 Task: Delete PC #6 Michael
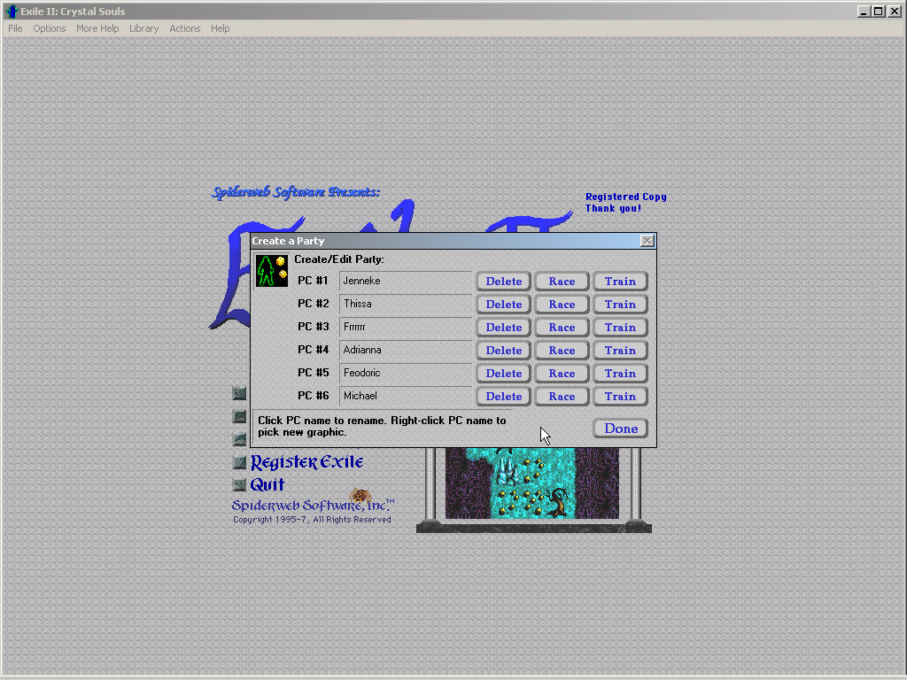point(503,398)
